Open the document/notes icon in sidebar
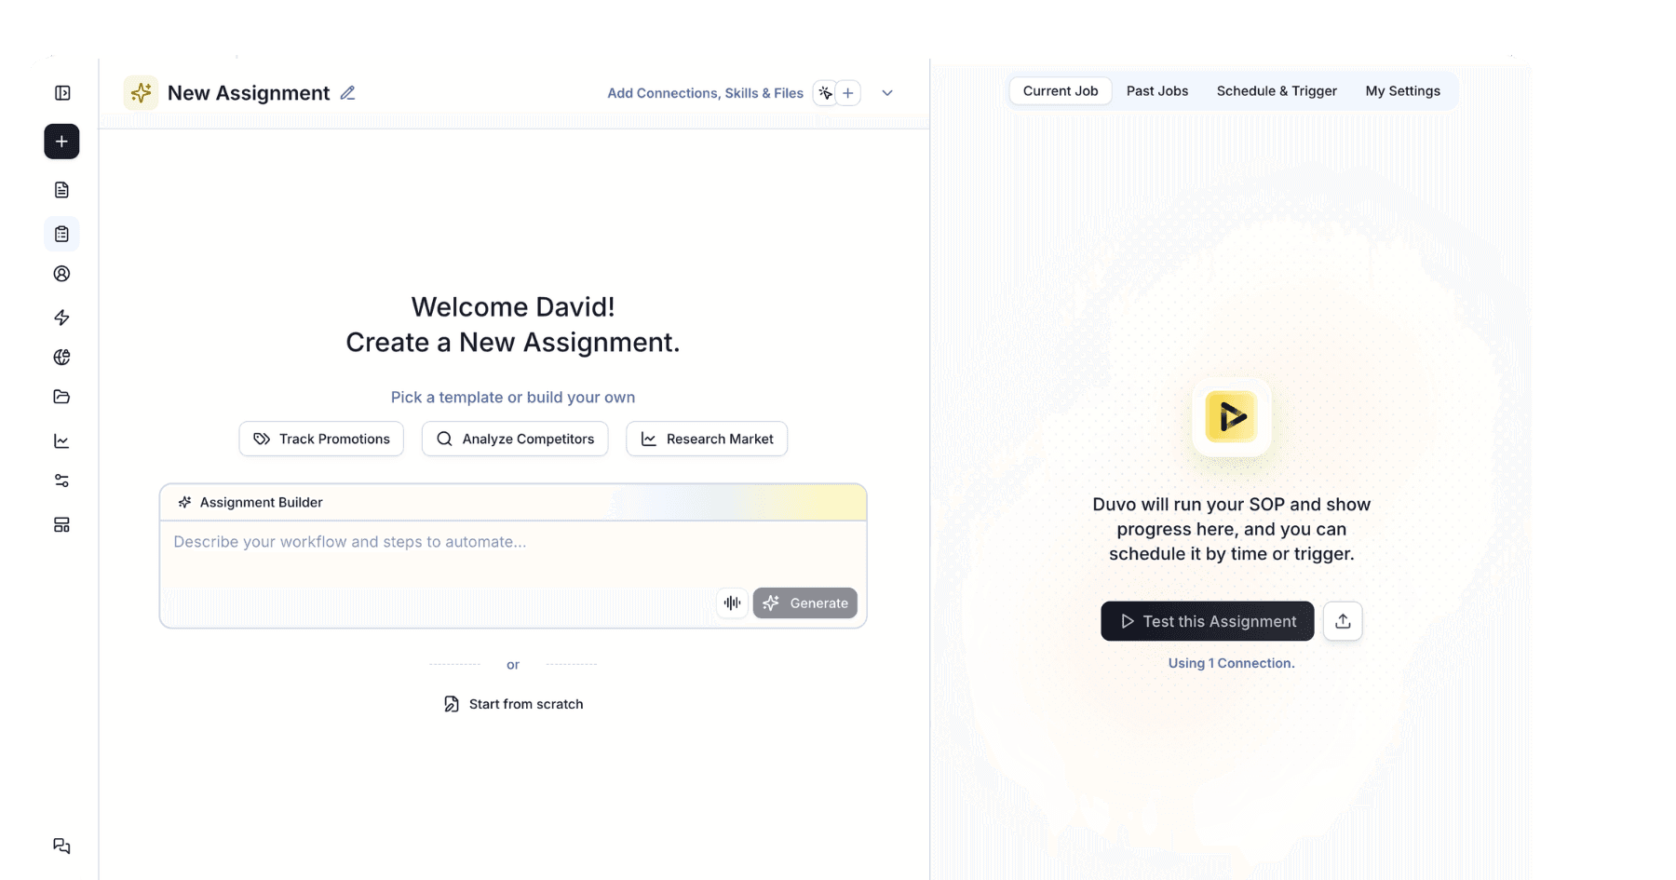 tap(61, 189)
